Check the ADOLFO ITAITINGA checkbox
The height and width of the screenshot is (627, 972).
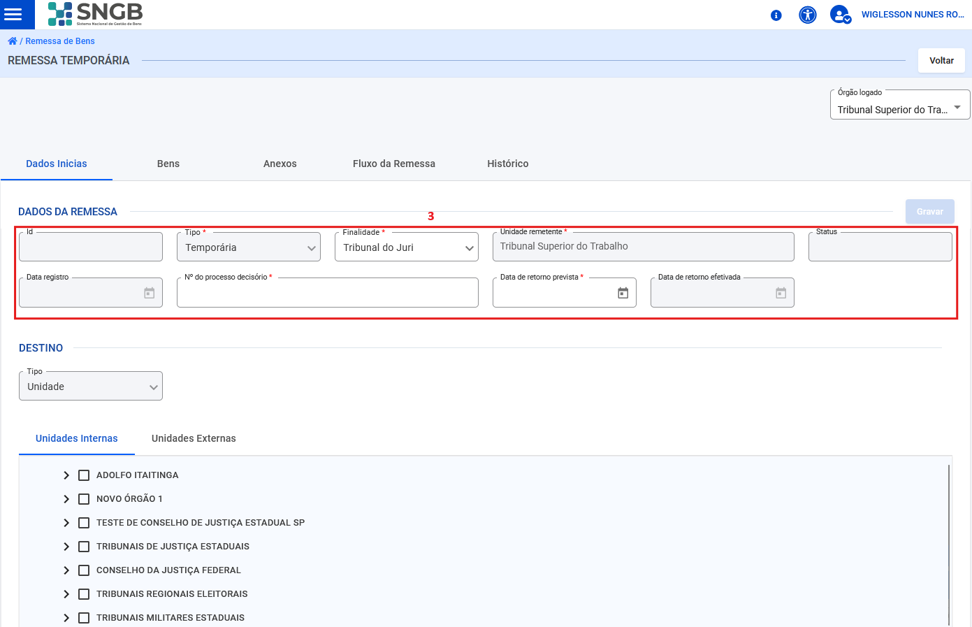(84, 475)
